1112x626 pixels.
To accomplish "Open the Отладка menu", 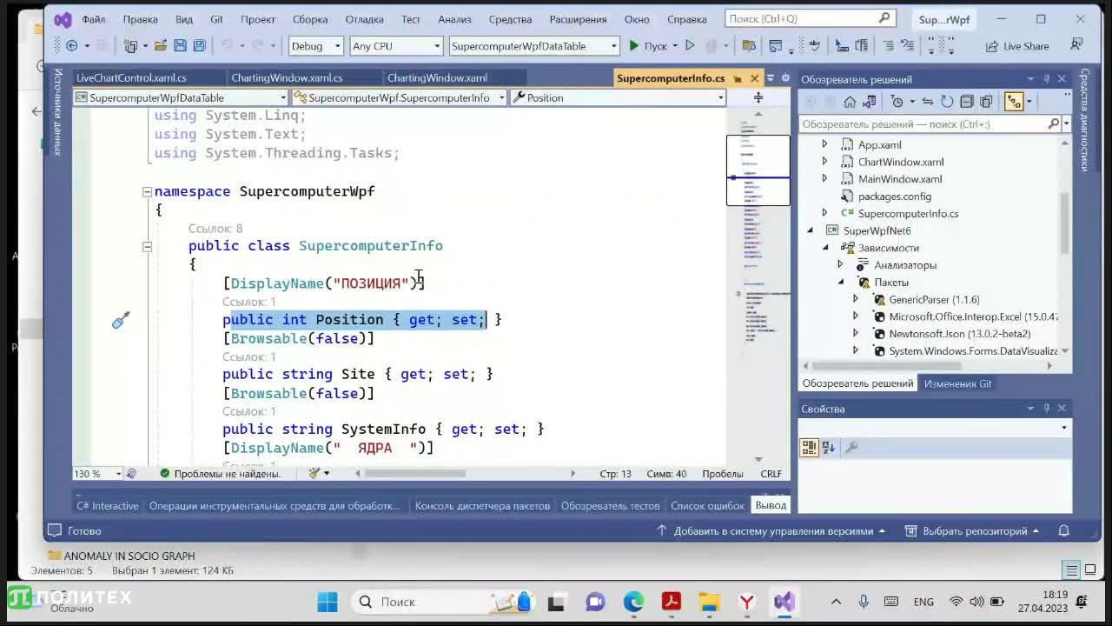I will [364, 19].
